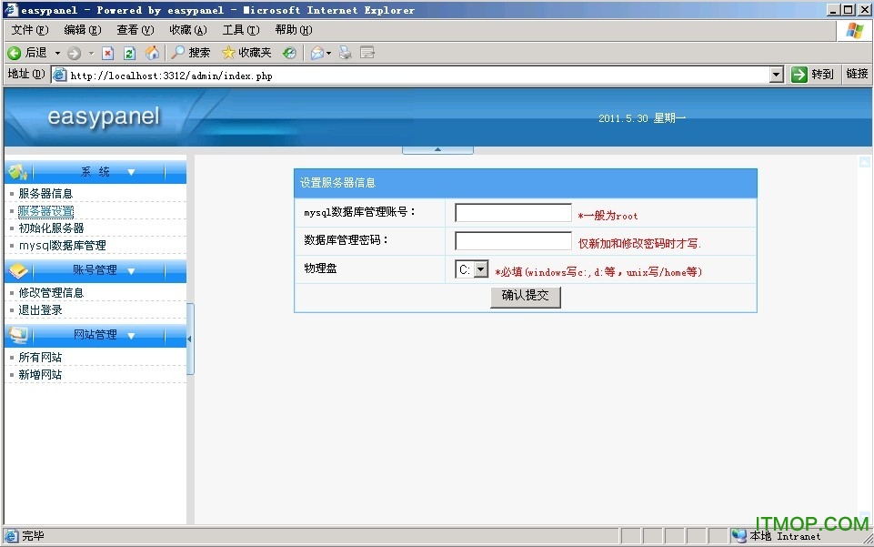The height and width of the screenshot is (547, 874).
Task: Click the Print icon
Action: [x=343, y=52]
